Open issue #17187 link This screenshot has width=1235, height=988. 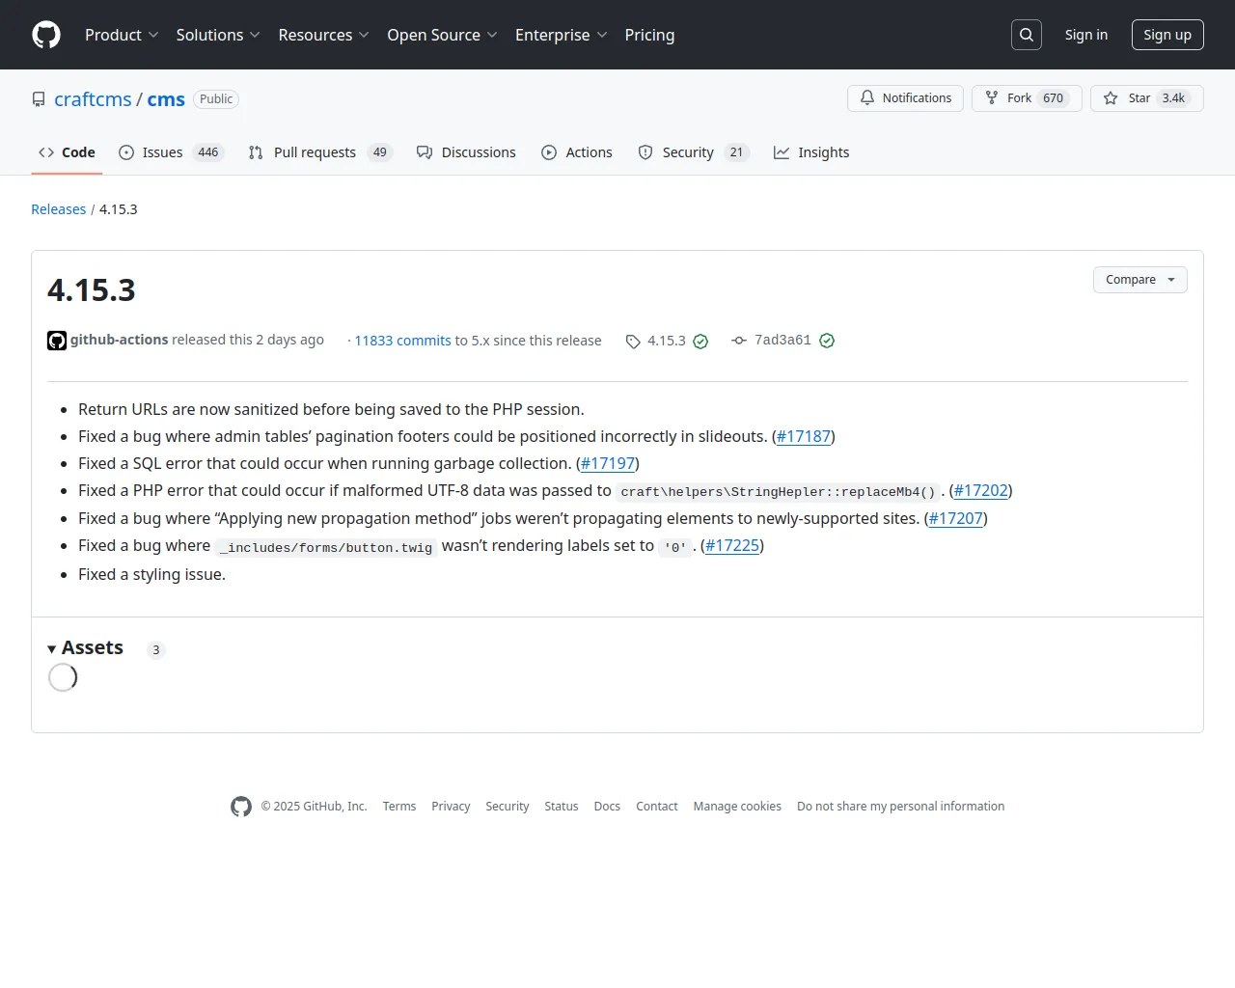[804, 436]
